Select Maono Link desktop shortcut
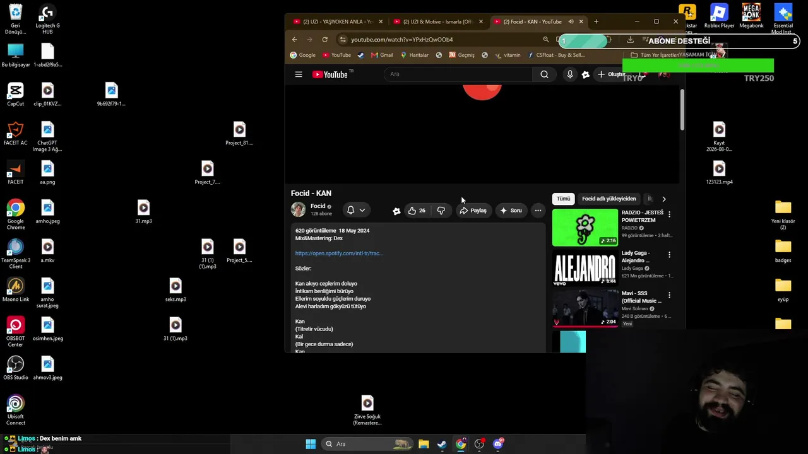This screenshot has height=454, width=808. pyautogui.click(x=16, y=290)
